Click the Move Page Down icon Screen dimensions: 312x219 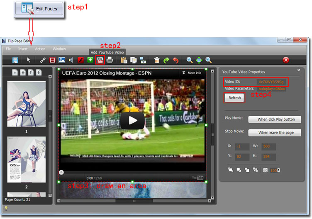(39, 73)
